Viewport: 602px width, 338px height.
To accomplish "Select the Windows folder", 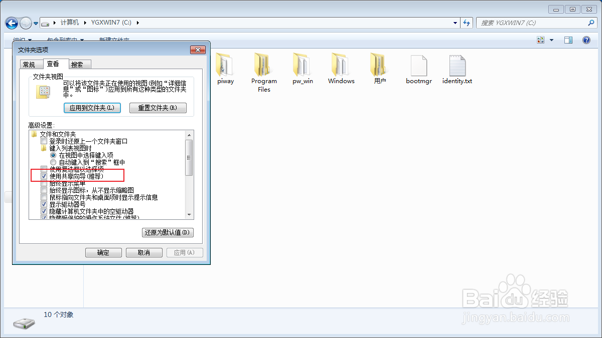I will tap(341, 69).
